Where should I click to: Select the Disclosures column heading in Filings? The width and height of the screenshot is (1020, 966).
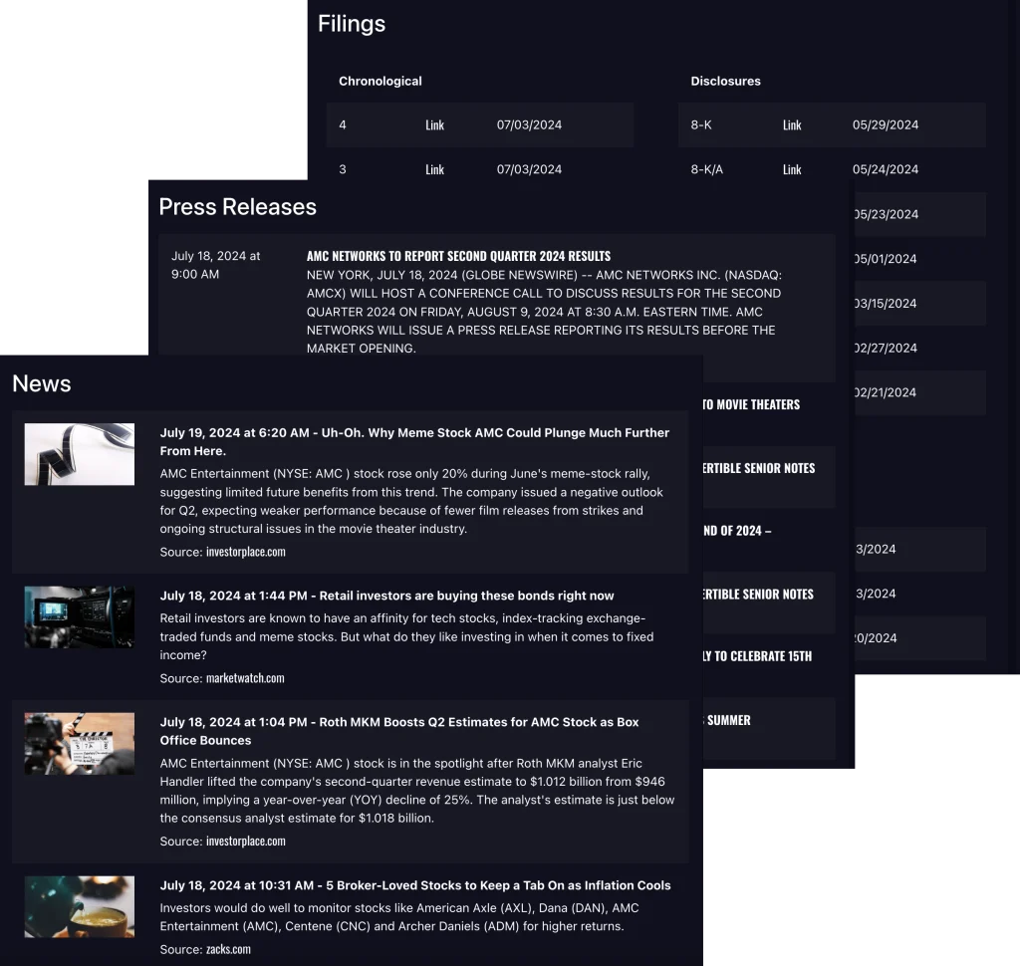(725, 82)
